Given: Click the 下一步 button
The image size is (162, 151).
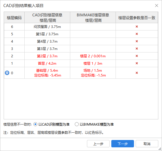Looking at the screenshot, I should [123, 144].
